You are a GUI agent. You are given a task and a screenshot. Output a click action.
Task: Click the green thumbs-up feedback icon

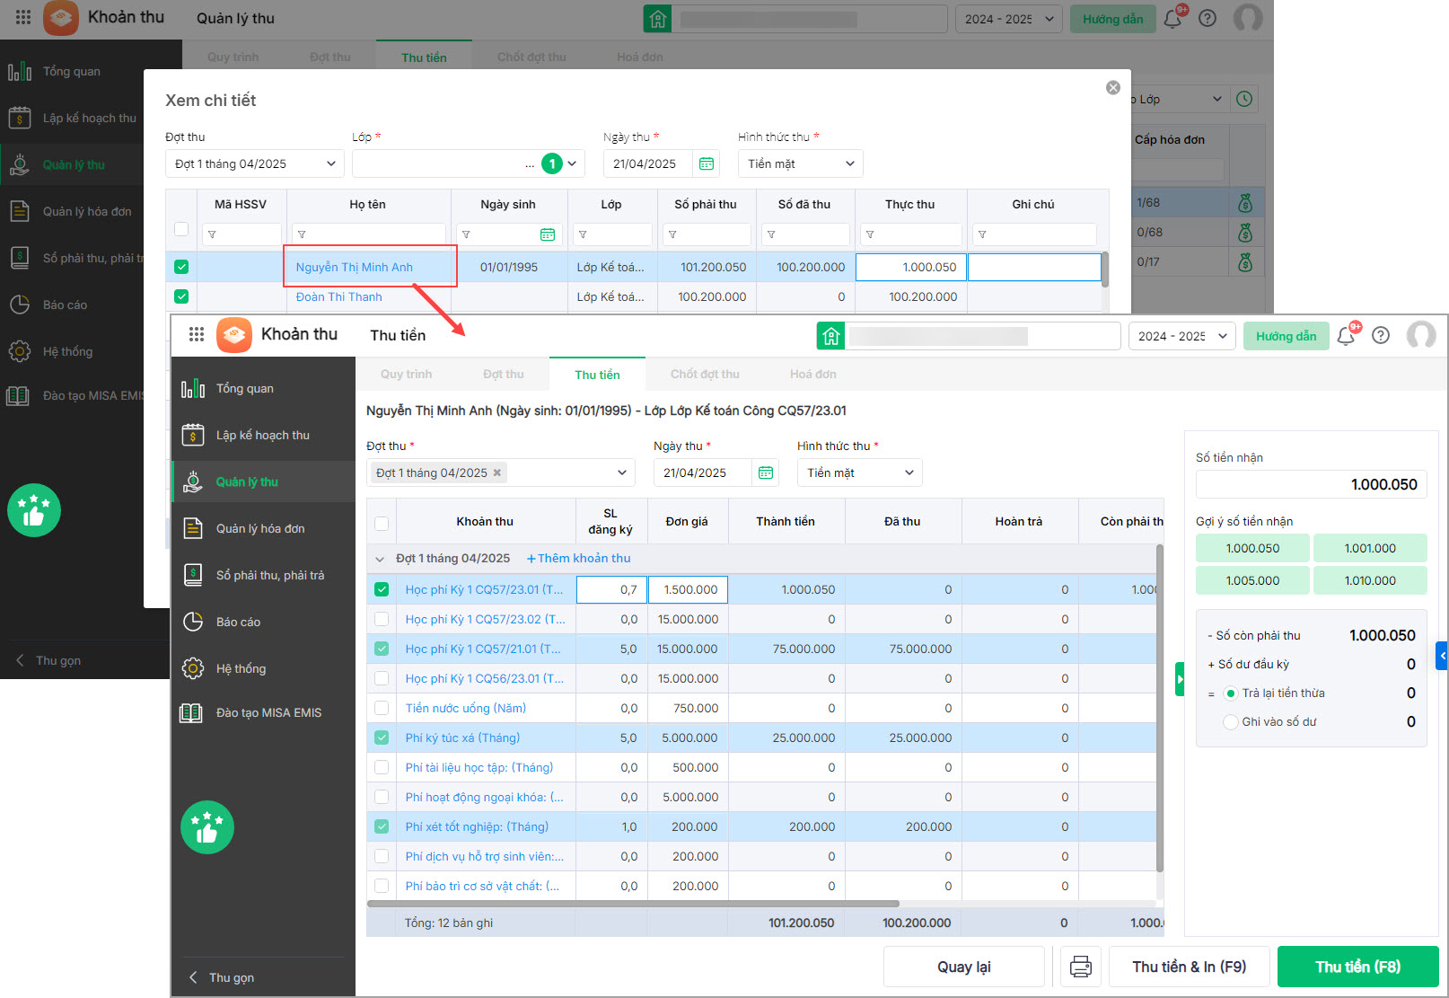point(207,827)
